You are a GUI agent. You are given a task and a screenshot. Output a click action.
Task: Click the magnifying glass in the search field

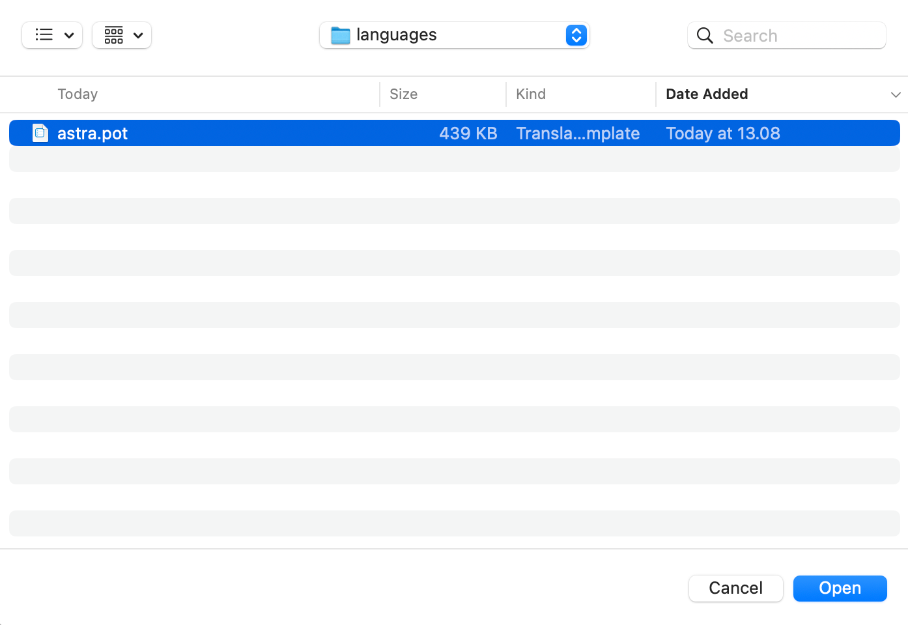(705, 36)
